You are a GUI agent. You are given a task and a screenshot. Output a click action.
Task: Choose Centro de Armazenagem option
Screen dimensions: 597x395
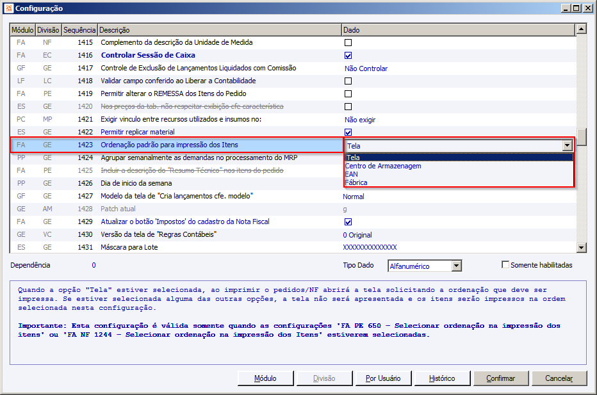pyautogui.click(x=459, y=166)
